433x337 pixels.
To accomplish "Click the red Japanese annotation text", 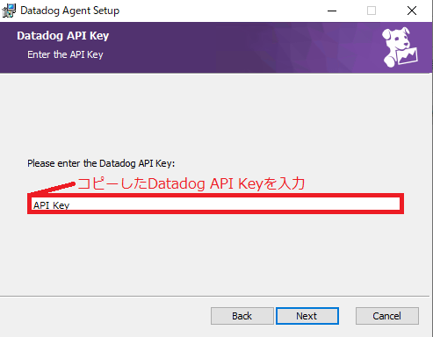I will click(191, 183).
